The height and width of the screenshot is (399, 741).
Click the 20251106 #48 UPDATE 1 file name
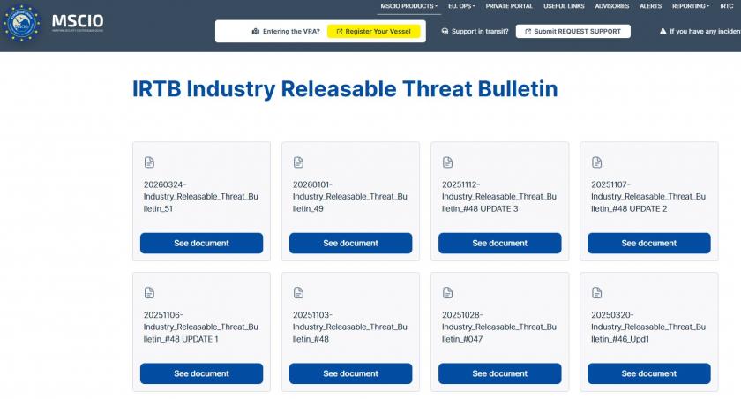coord(201,327)
